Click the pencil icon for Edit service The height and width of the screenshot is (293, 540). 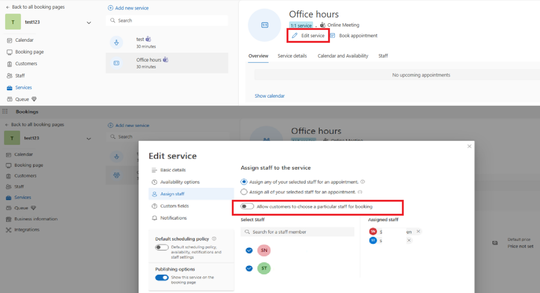(295, 36)
